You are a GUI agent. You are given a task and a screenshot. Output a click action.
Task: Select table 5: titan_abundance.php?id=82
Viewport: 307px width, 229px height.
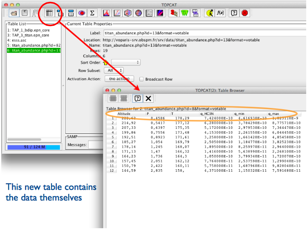click(x=34, y=45)
